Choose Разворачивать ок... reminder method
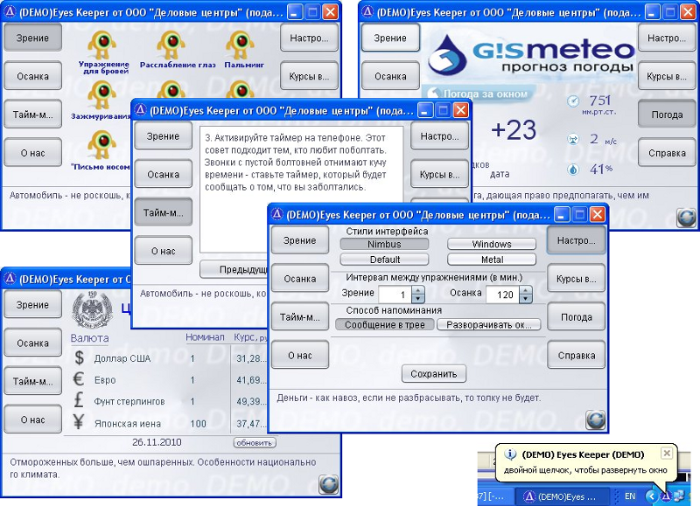The width and height of the screenshot is (700, 506). pyautogui.click(x=489, y=324)
